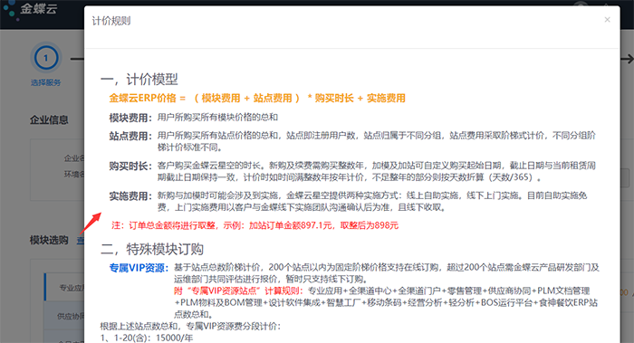
Task: Click the heading 二，特殊模块订购
Action: click(x=152, y=249)
